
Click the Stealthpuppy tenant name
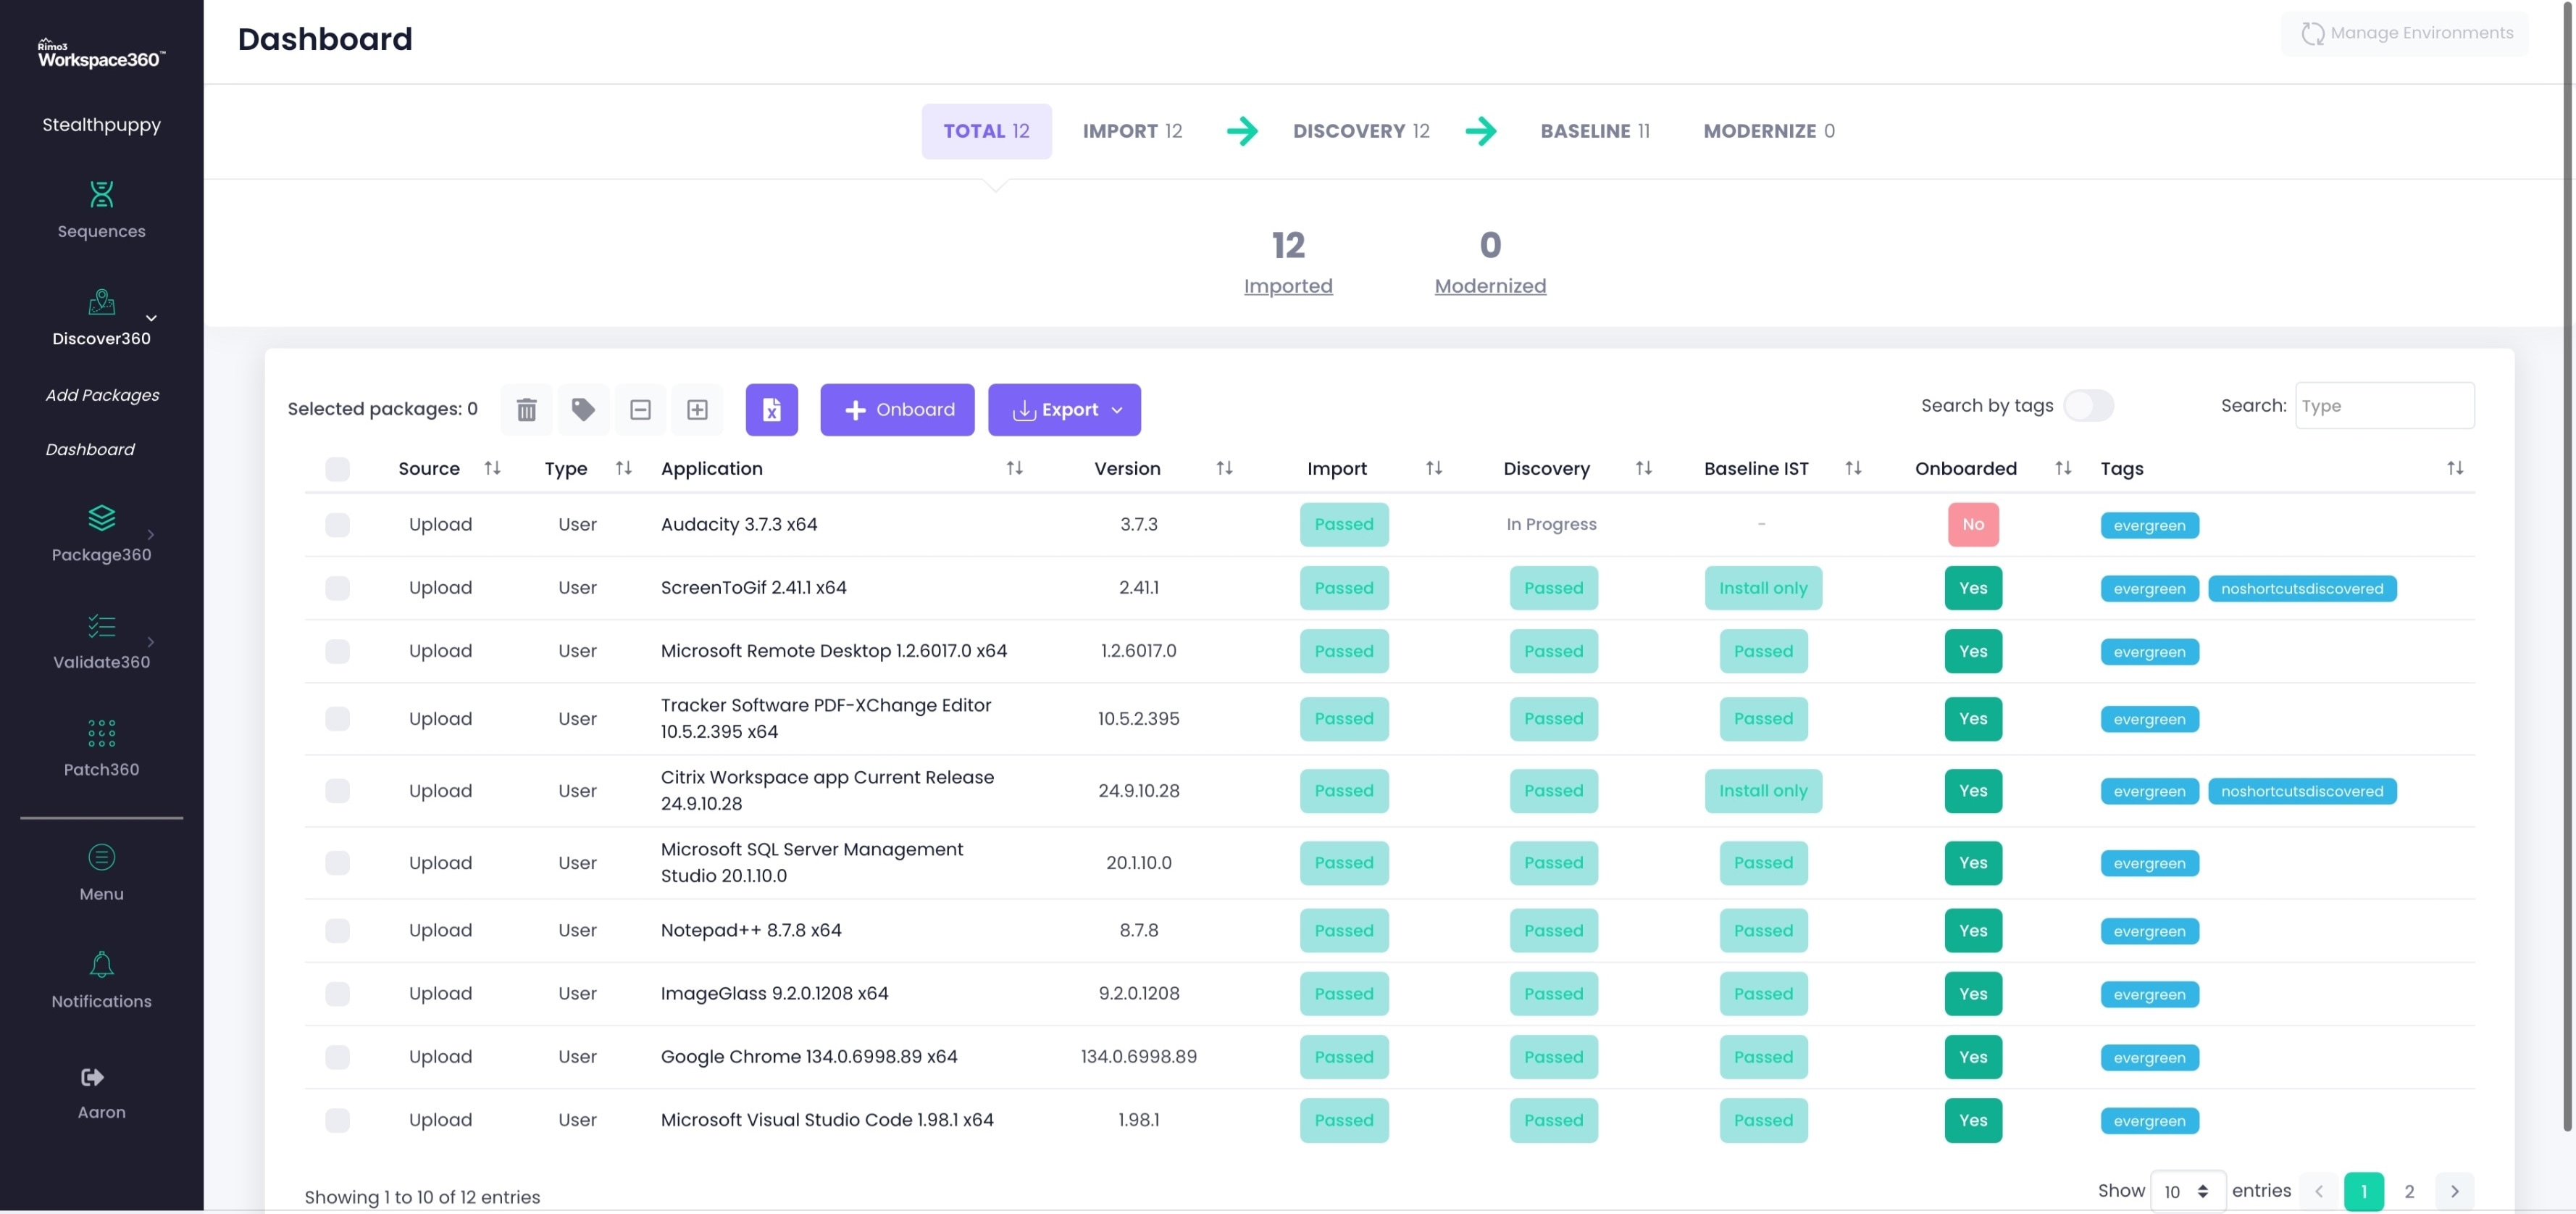tap(101, 125)
